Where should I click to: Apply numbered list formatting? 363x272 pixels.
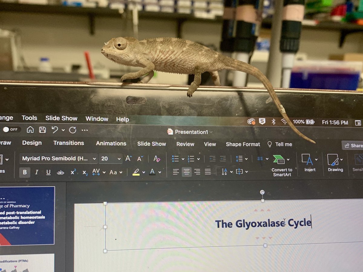click(x=191, y=159)
